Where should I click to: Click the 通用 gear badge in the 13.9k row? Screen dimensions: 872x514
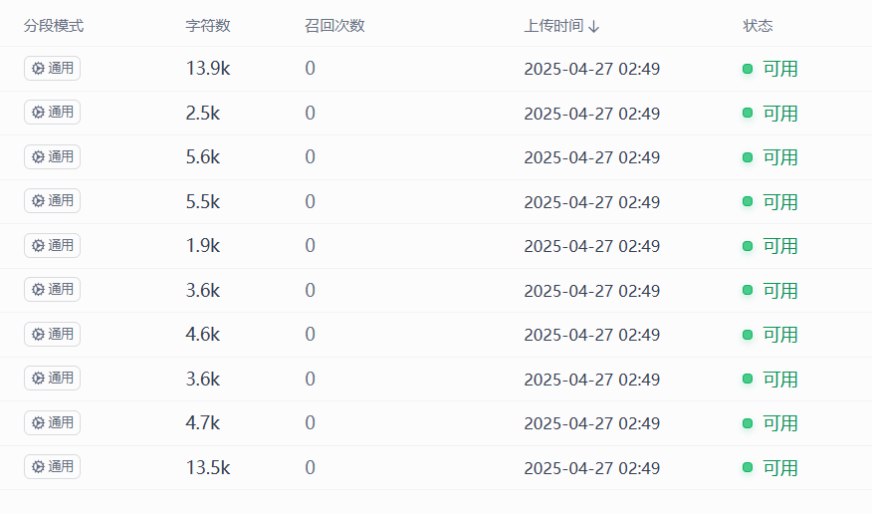(x=53, y=68)
